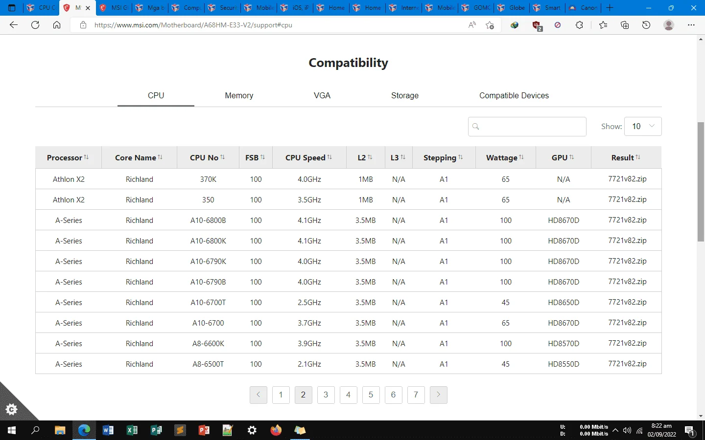The height and width of the screenshot is (440, 705).
Task: Launch Excel from the taskbar
Action: (132, 430)
